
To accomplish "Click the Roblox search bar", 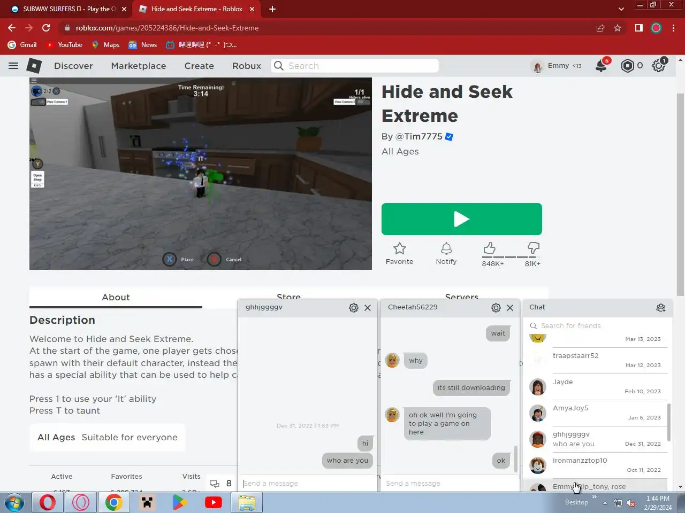I will coord(355,66).
